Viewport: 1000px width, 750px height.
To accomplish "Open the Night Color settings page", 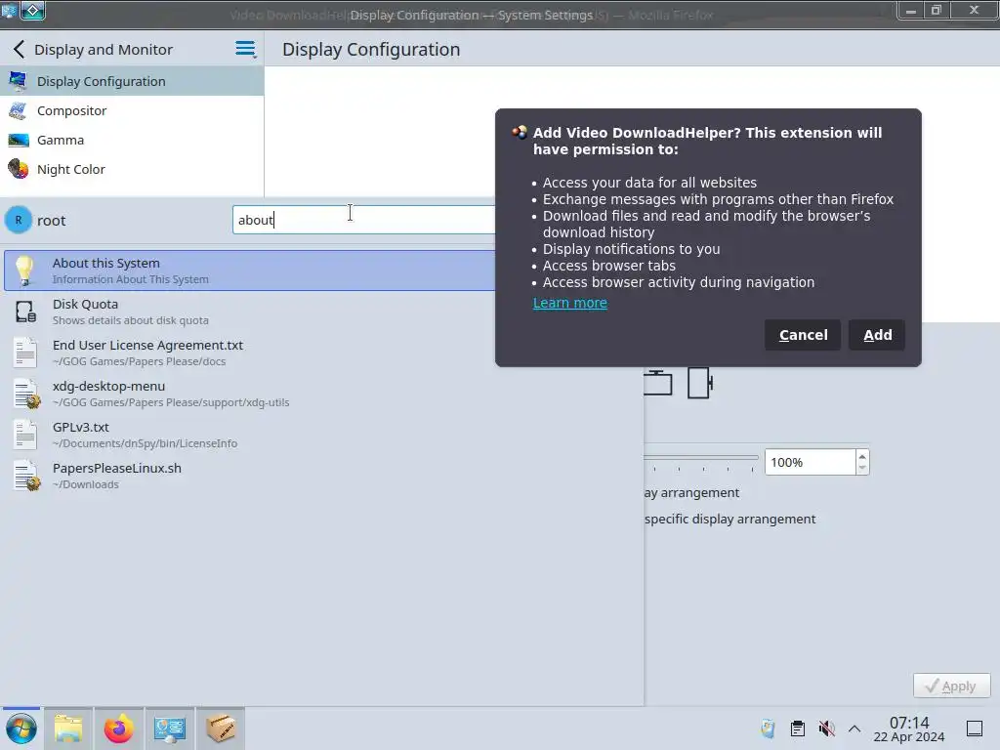I will [x=132, y=169].
